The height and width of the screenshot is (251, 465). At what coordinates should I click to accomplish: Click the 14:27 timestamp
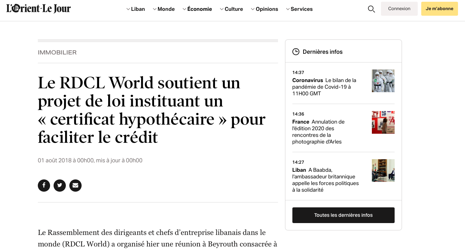(298, 162)
